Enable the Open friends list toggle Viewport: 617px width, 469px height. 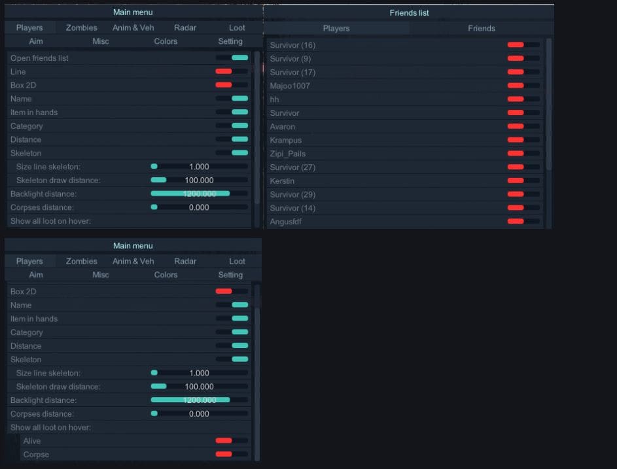click(x=232, y=58)
